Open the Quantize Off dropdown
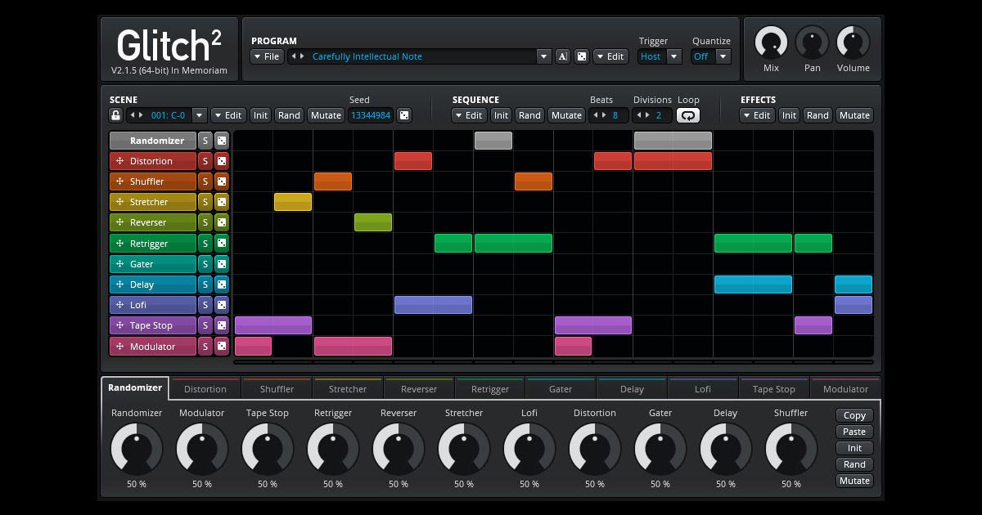 (x=723, y=56)
